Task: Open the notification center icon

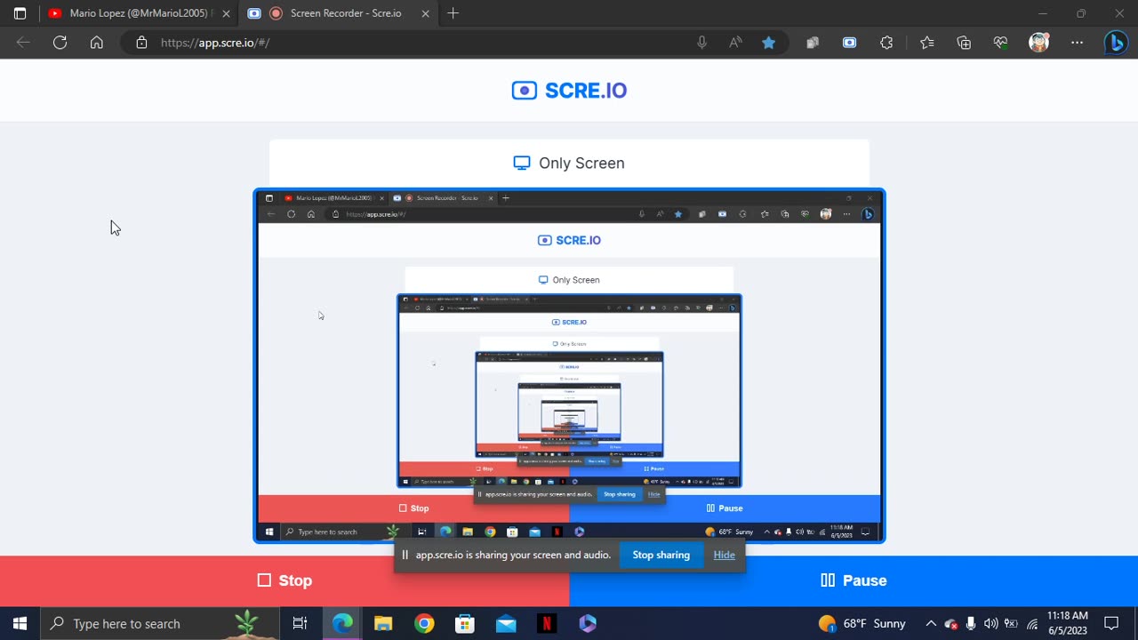Action: pyautogui.click(x=1111, y=623)
